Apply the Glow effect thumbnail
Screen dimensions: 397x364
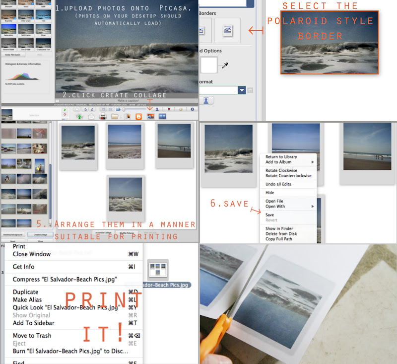[43, 29]
